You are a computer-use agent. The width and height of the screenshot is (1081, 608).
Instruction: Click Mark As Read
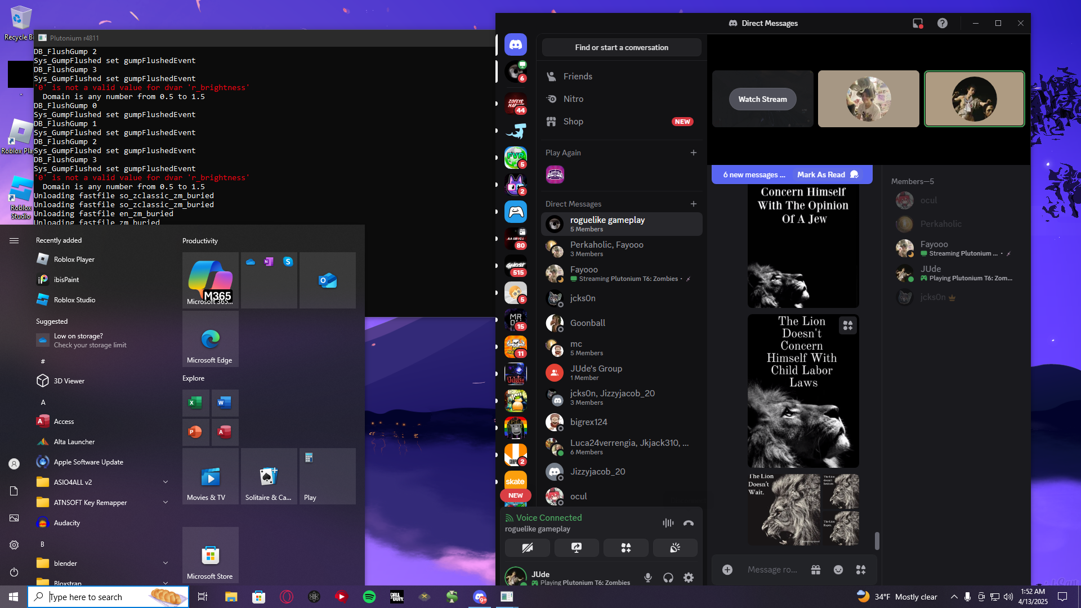click(x=821, y=175)
